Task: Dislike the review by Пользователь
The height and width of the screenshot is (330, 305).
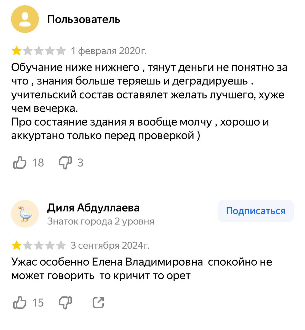Action: (65, 163)
